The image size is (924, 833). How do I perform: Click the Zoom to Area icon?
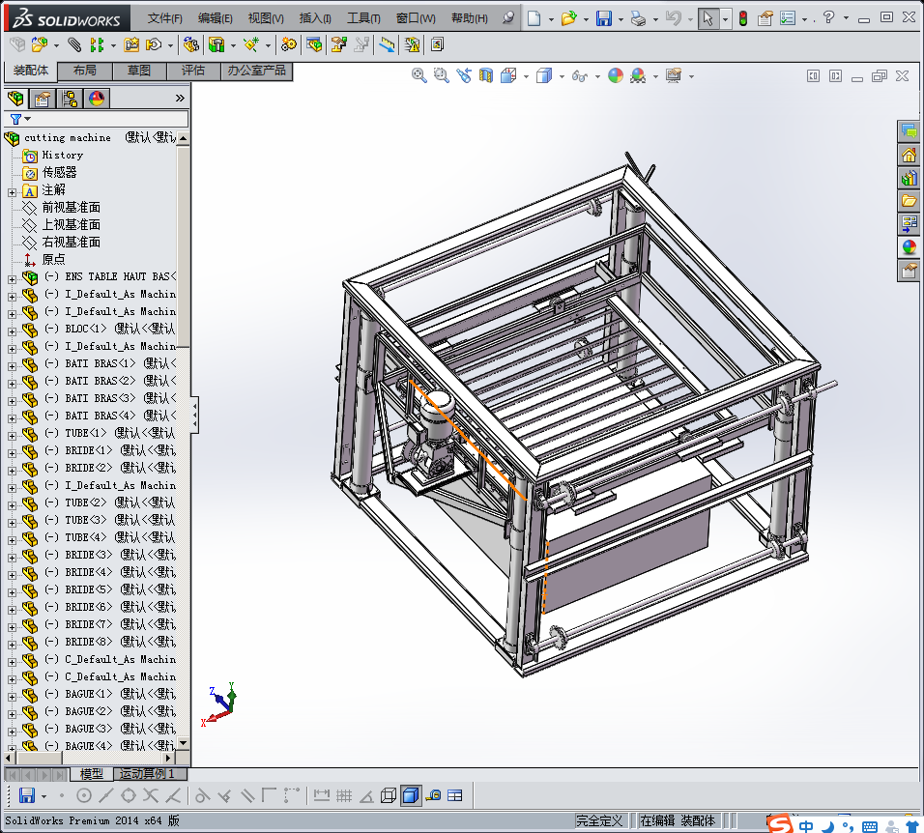tap(441, 75)
